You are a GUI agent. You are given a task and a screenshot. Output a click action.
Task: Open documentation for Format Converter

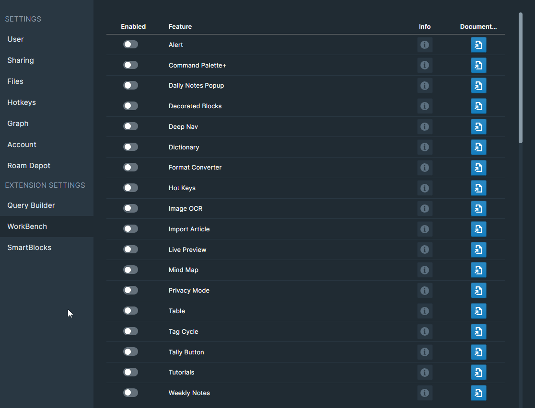[478, 168]
